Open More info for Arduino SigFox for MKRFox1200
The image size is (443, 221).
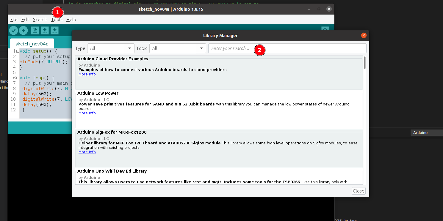[x=87, y=152]
